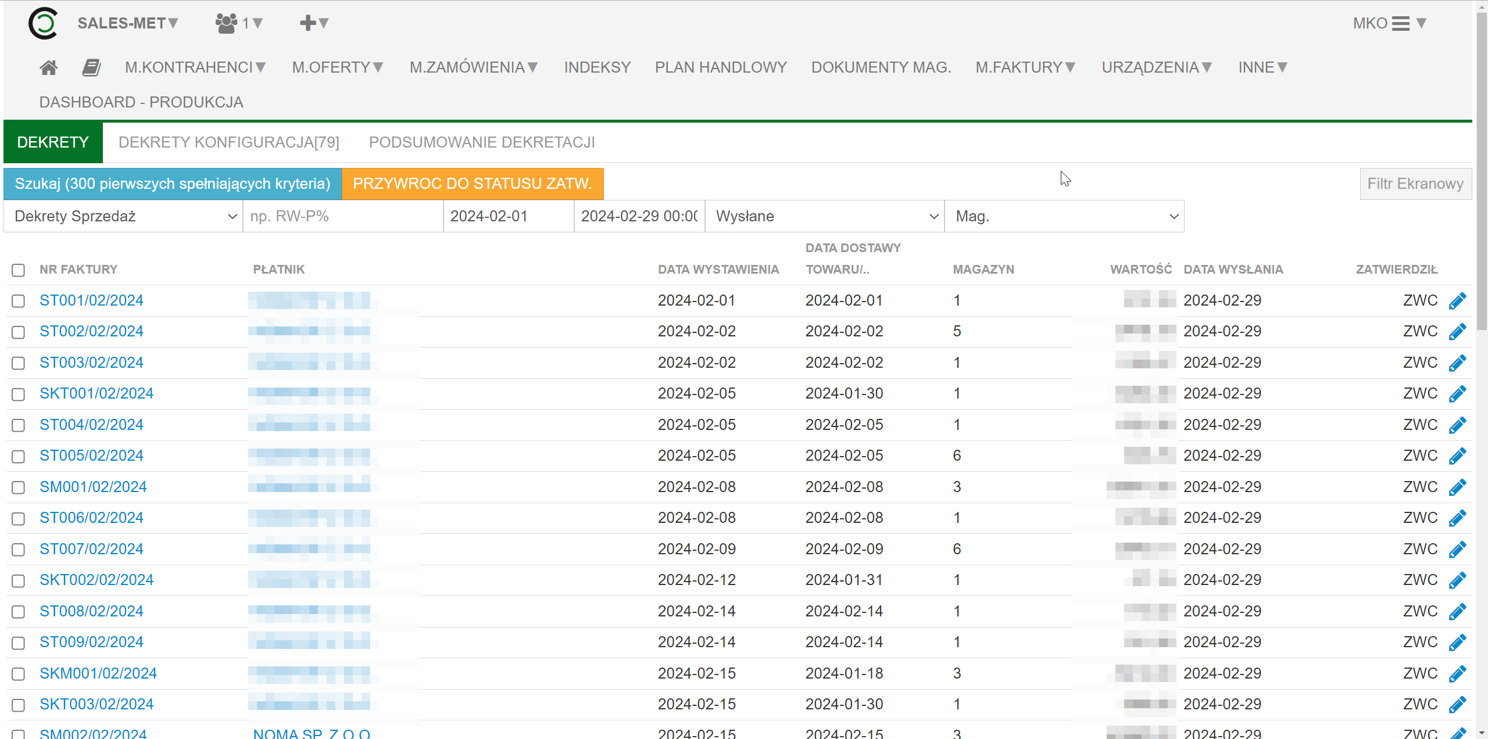Edit row ST005/02/2024 with pencil icon
This screenshot has width=1488, height=739.
[1457, 456]
